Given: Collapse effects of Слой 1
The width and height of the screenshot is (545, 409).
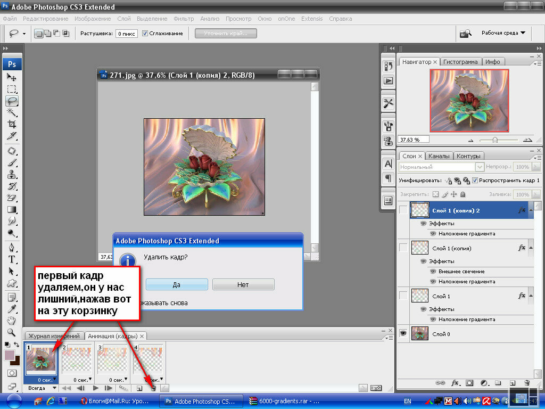Looking at the screenshot, I should click(x=531, y=296).
